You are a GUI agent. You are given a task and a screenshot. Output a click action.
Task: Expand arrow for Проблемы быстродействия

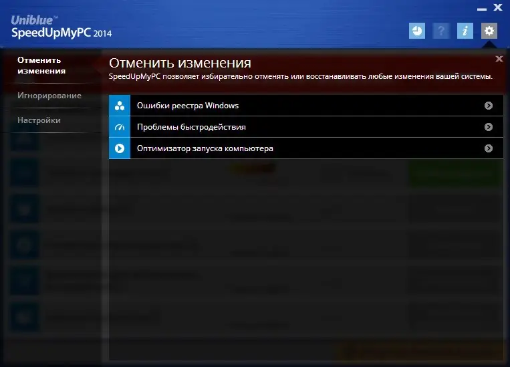[x=489, y=127]
